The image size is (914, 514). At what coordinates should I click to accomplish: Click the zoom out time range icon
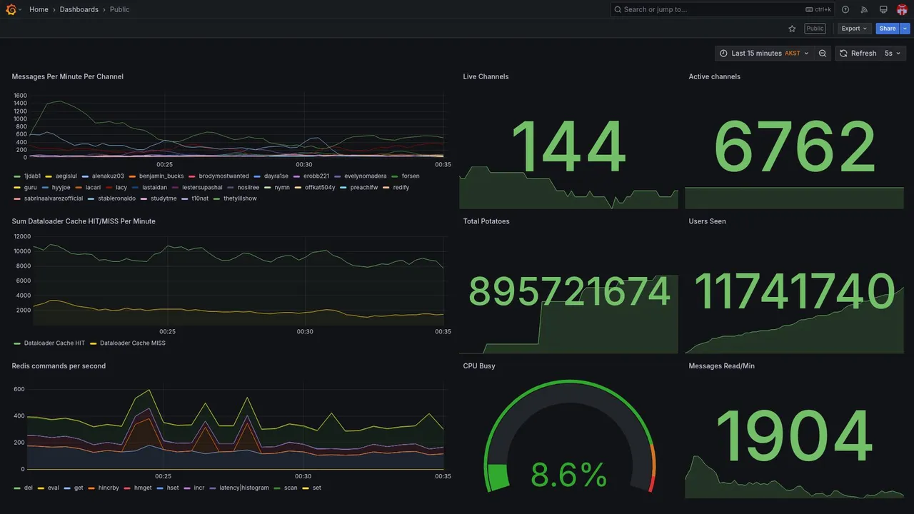(823, 54)
